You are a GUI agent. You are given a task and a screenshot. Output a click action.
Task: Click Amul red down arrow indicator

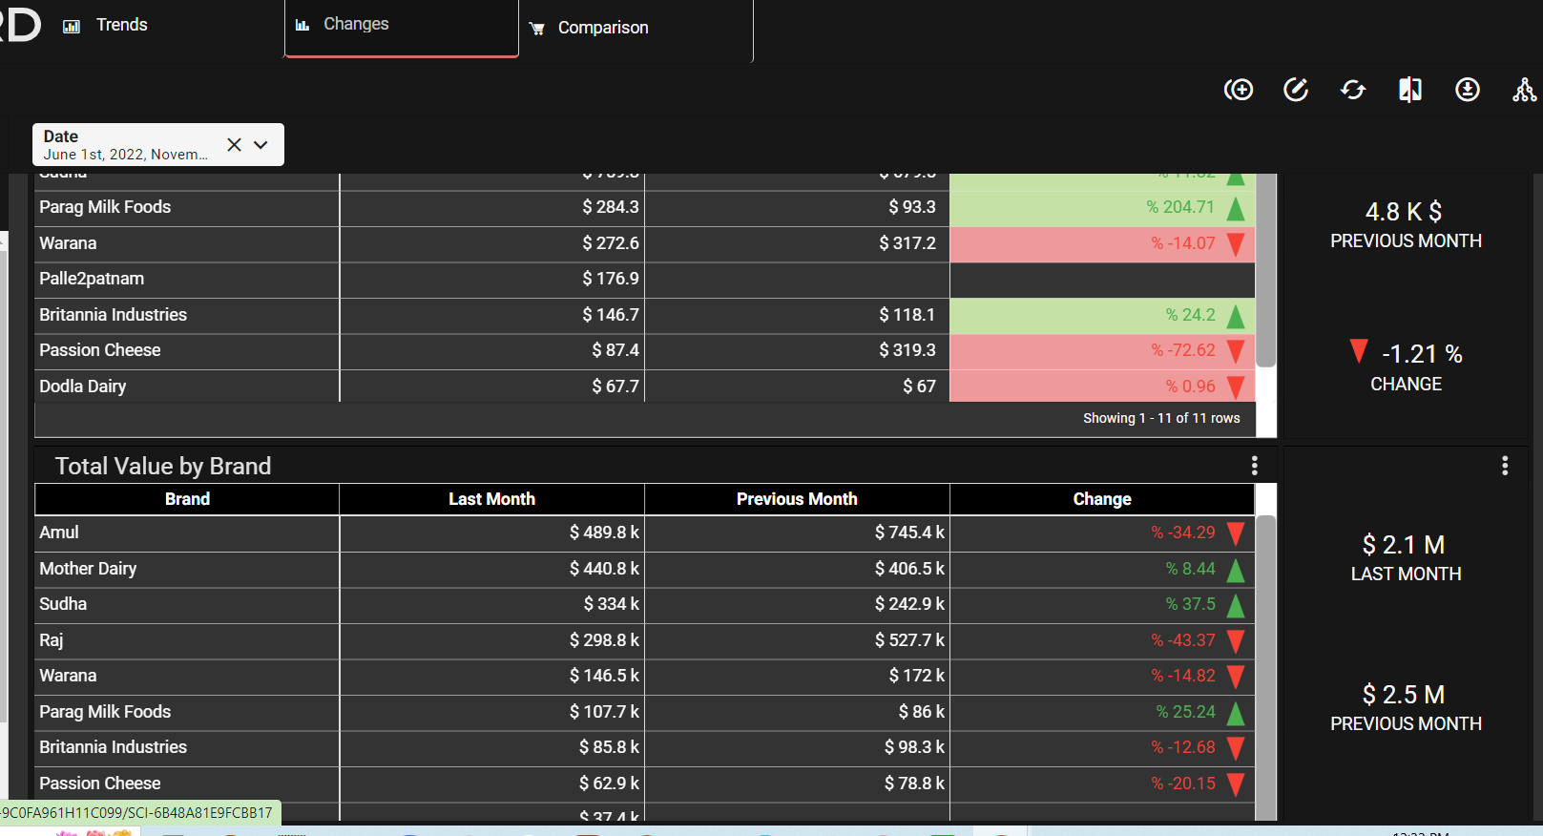click(1236, 533)
